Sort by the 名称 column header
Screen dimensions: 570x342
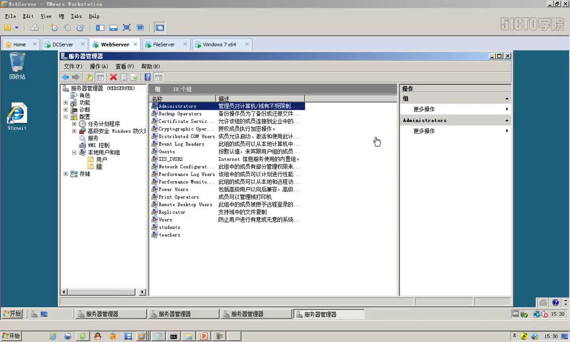coord(182,99)
